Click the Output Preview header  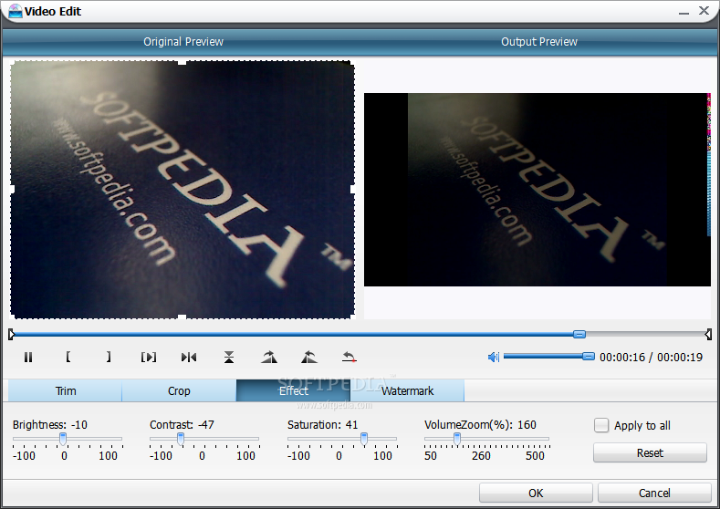539,42
